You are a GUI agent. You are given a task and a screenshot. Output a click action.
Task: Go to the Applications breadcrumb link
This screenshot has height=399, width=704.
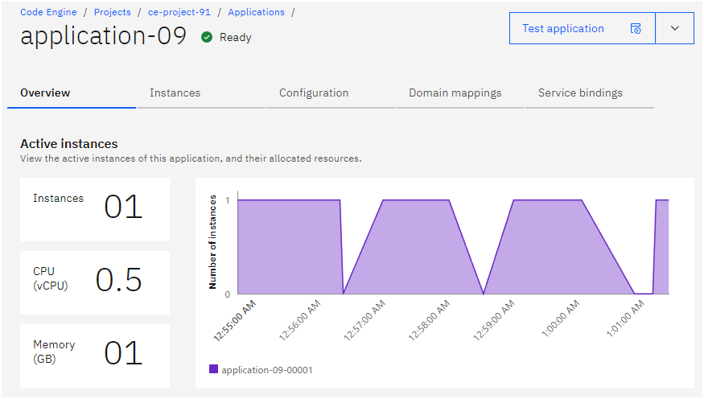point(256,12)
